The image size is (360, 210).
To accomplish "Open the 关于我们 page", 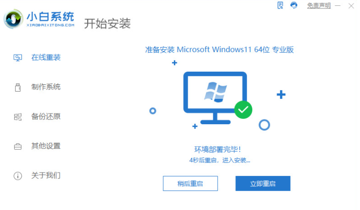I will [x=46, y=175].
